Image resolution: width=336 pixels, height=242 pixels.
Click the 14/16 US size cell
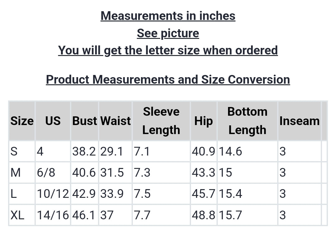pos(53,215)
